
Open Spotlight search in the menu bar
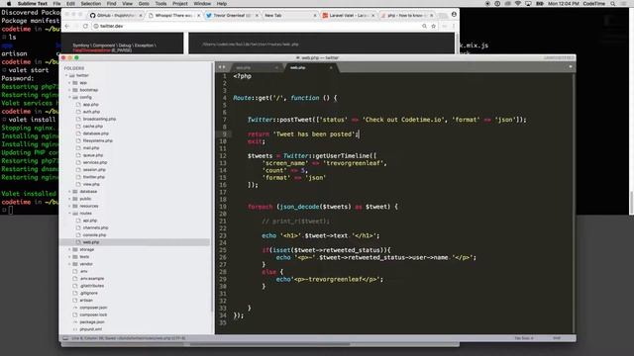613,4
